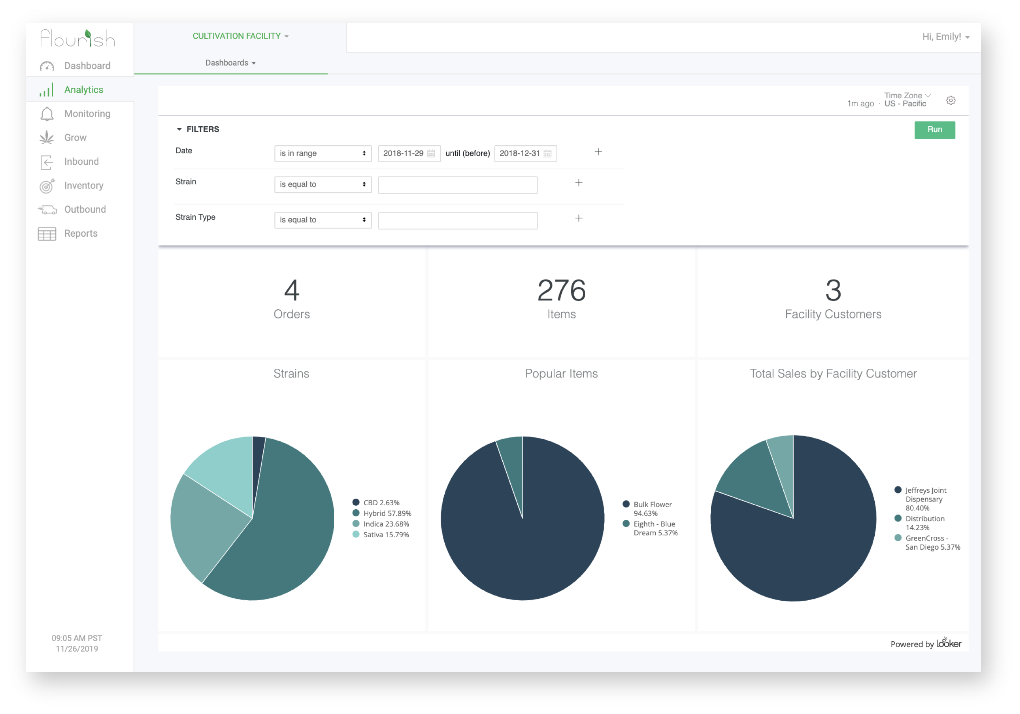Open Strain 'is equal to' condition dropdown

point(323,185)
